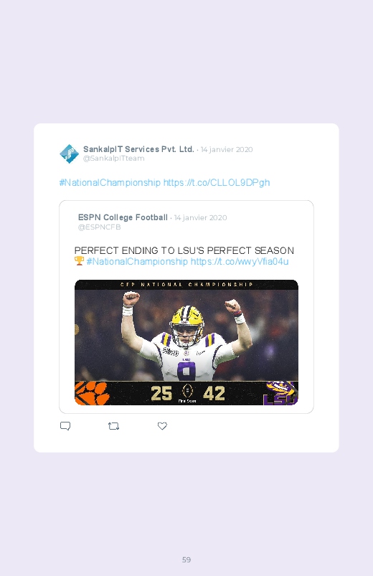The width and height of the screenshot is (373, 576).
Task: Click the @ESPNCFB handle
Action: [x=99, y=227]
